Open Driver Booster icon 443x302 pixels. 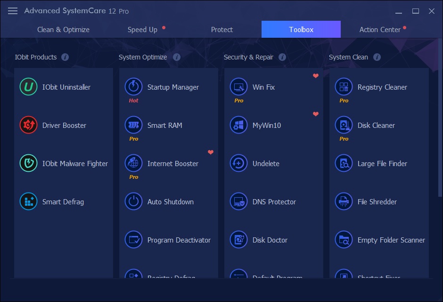point(29,125)
